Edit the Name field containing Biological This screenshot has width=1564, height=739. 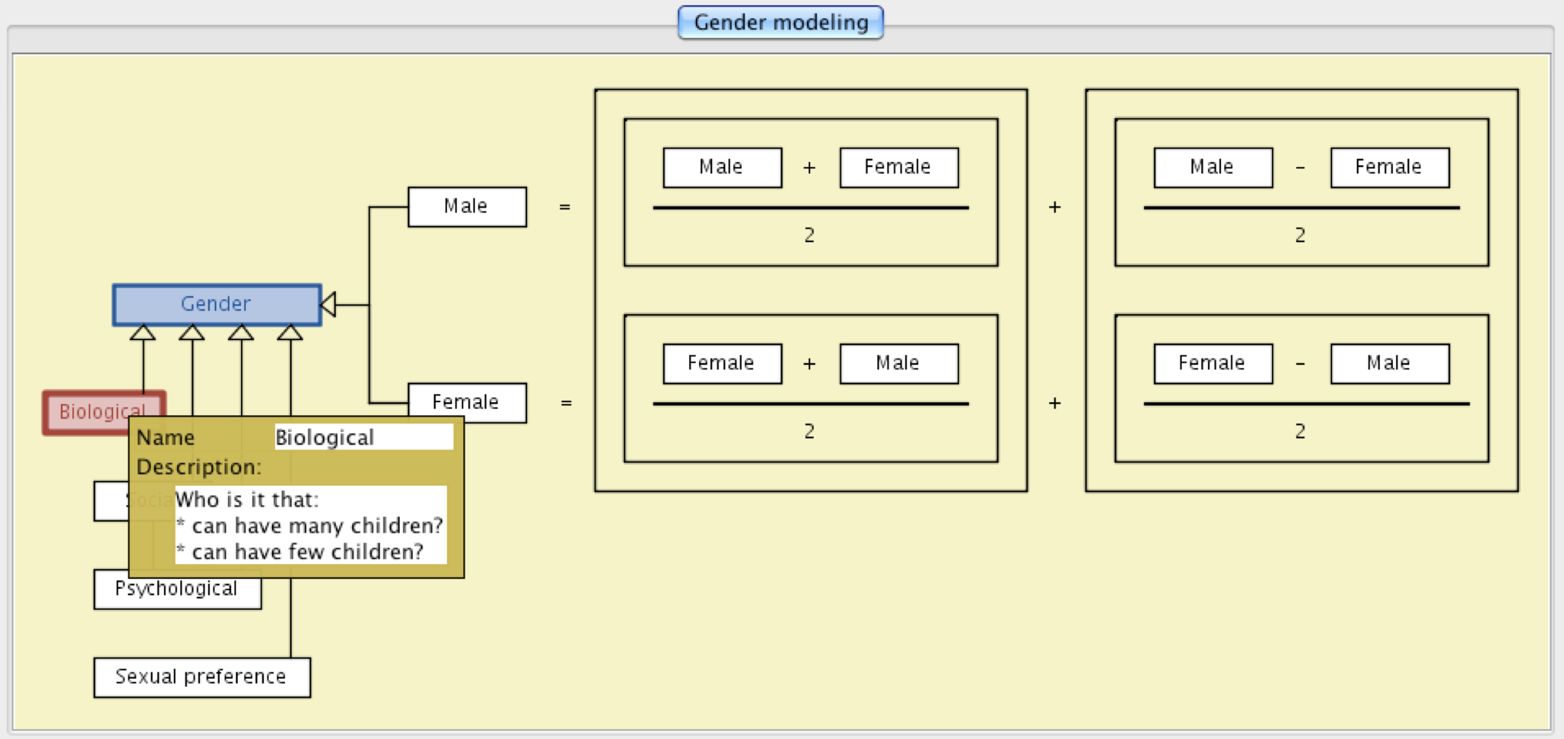click(363, 437)
